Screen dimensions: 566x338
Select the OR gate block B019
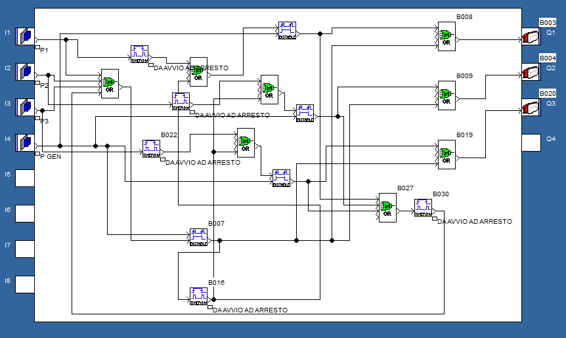click(x=446, y=154)
